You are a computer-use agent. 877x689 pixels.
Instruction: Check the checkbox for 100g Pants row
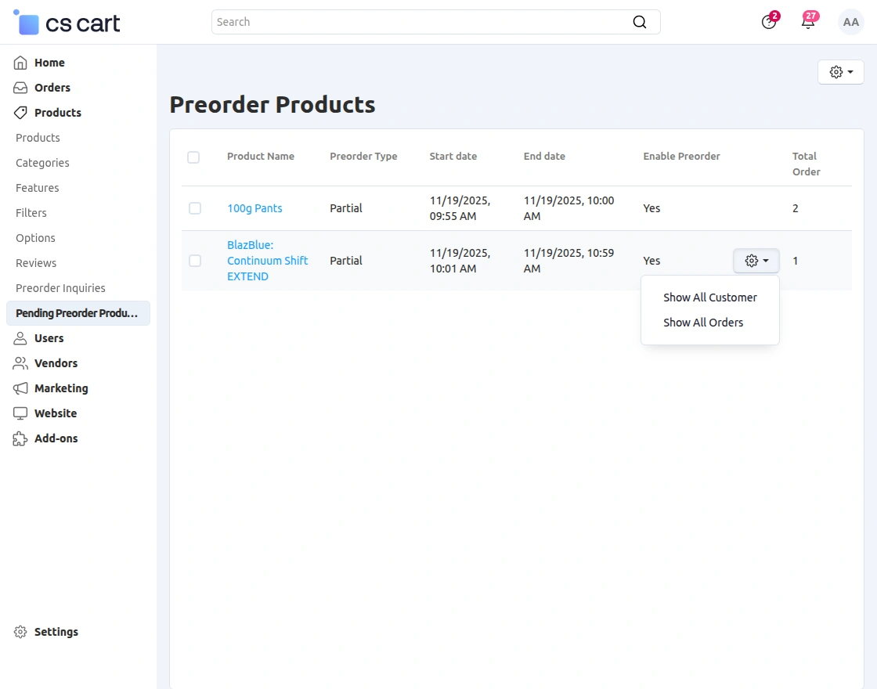(x=194, y=208)
